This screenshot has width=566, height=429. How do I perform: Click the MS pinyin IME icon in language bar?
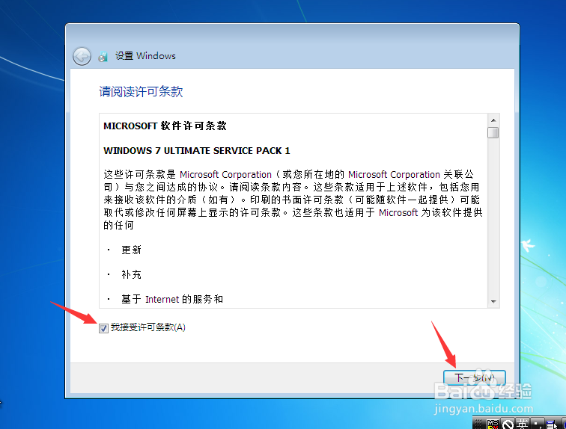pos(493,424)
